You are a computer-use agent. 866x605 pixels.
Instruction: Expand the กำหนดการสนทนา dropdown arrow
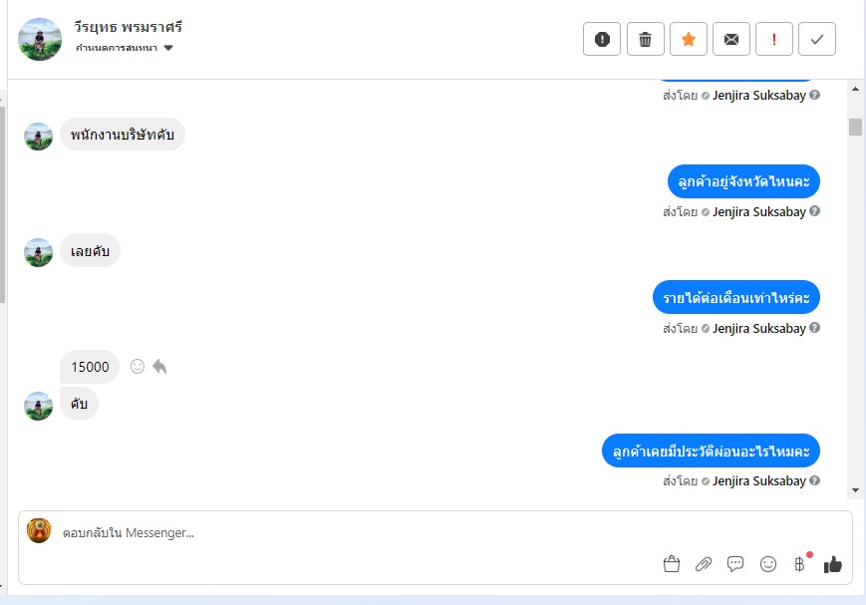[x=168, y=48]
